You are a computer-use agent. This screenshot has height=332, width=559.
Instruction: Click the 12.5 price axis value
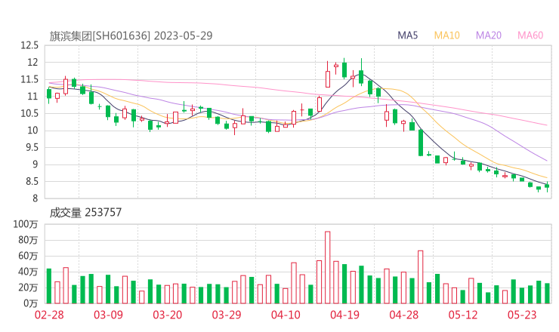click(29, 45)
